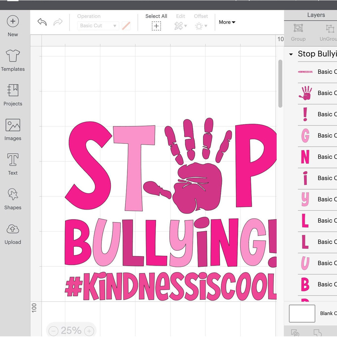
Task: Create a new project with the New icon
Action: (12, 21)
